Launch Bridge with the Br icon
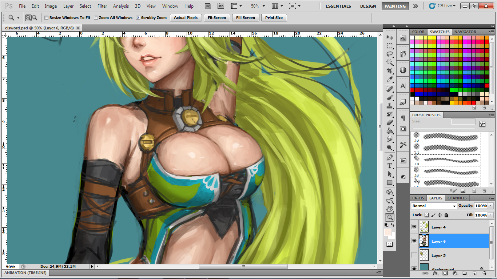Image resolution: width=497 pixels, height=279 pixels. (x=208, y=6)
